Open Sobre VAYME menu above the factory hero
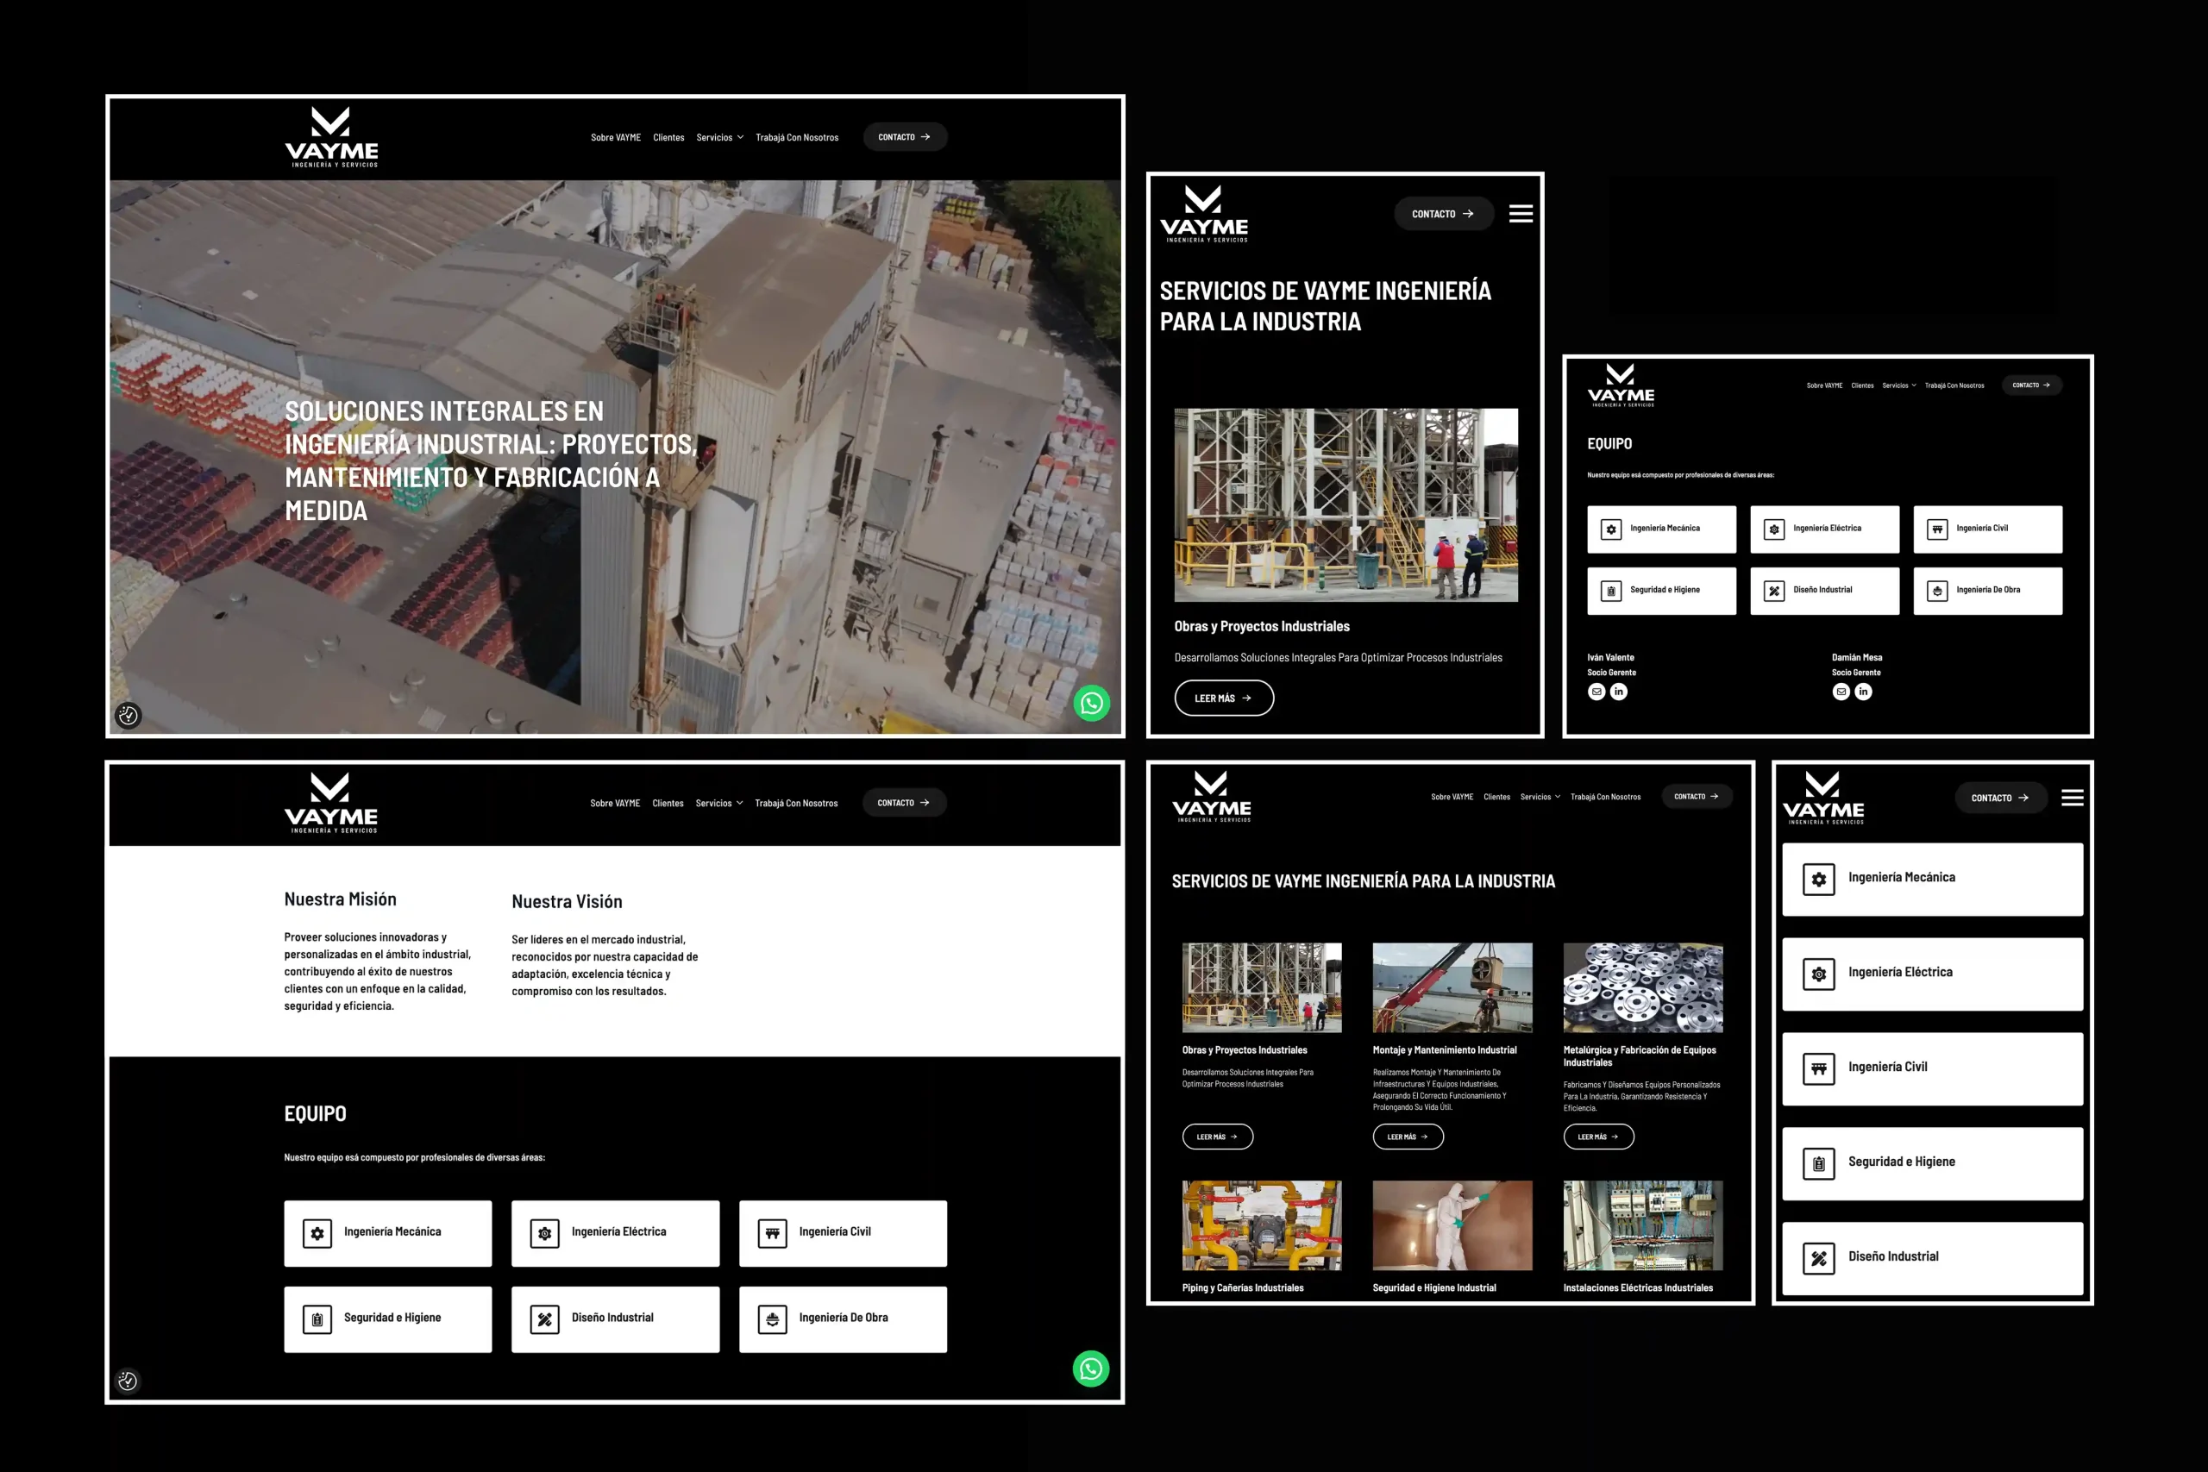This screenshot has width=2208, height=1472. [x=615, y=137]
